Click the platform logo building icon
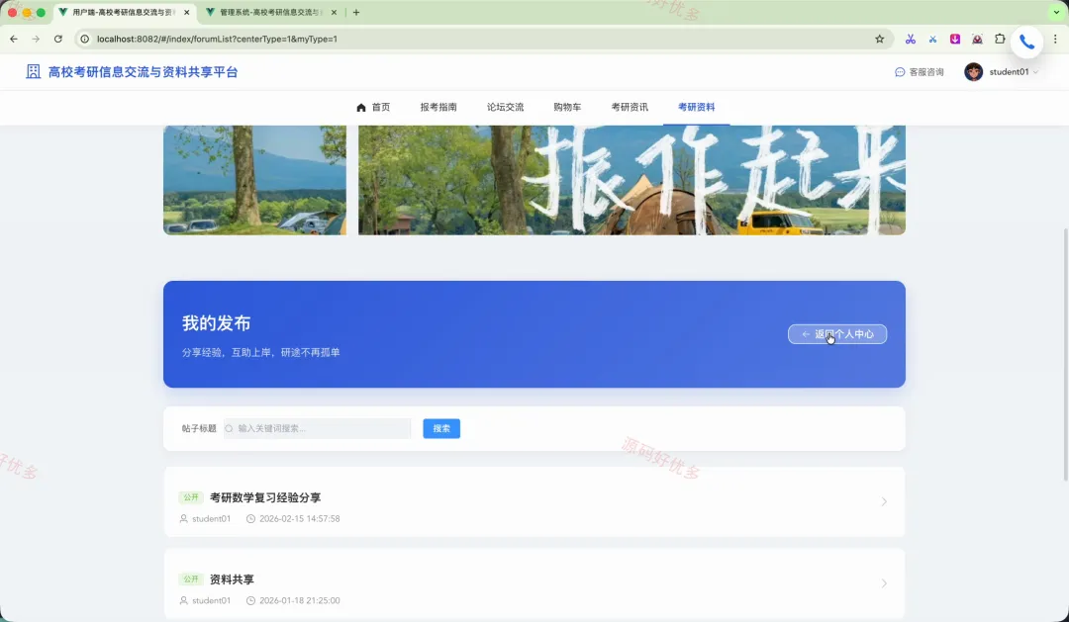 coord(34,71)
